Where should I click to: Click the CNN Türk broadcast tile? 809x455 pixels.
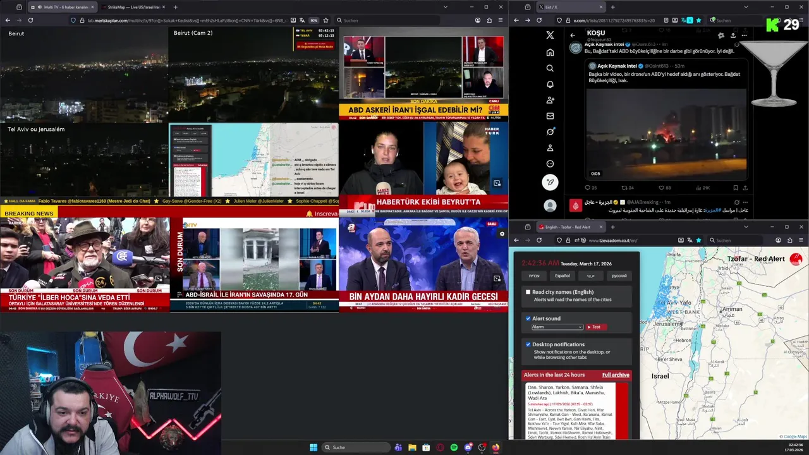[423, 74]
